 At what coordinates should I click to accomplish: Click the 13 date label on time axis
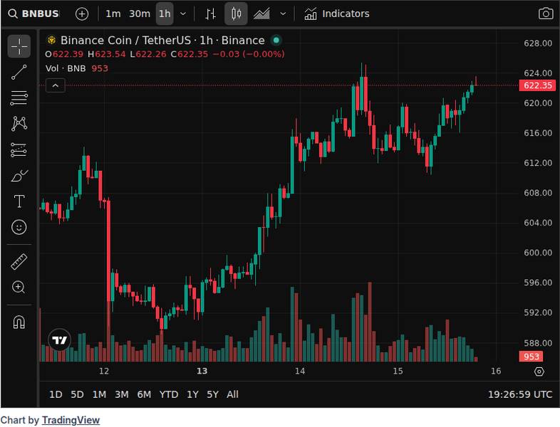click(202, 371)
